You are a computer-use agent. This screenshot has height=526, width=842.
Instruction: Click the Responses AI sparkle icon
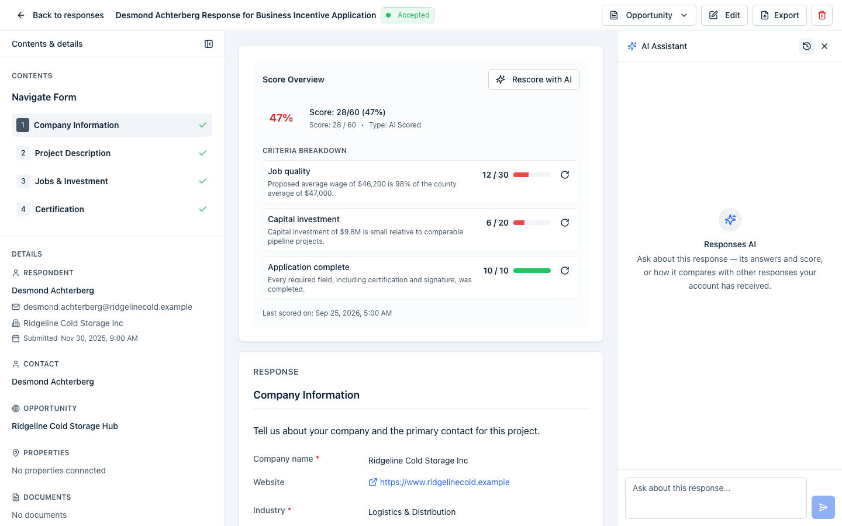tap(730, 220)
